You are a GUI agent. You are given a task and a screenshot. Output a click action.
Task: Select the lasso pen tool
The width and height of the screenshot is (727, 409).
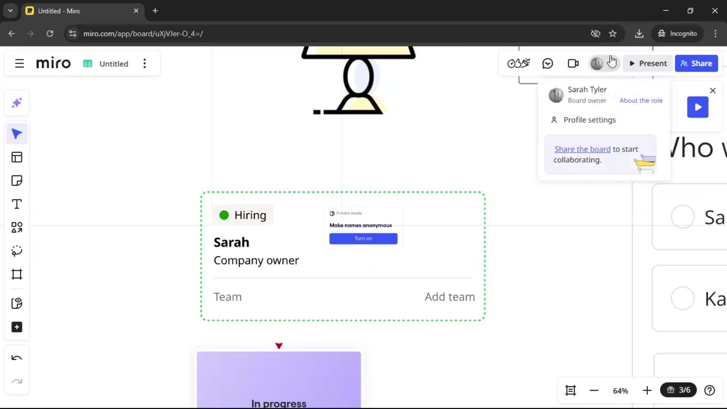pos(17,251)
